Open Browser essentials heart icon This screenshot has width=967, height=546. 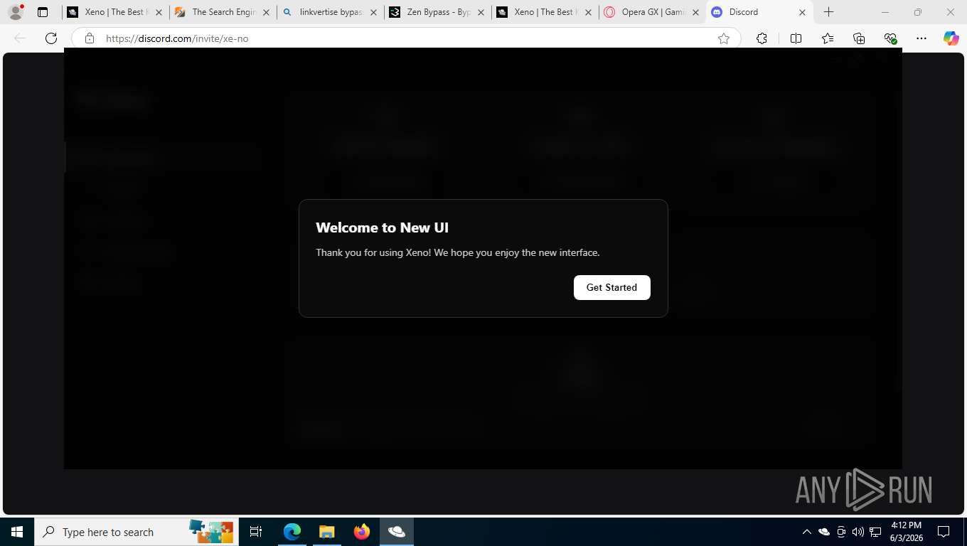[890, 38]
